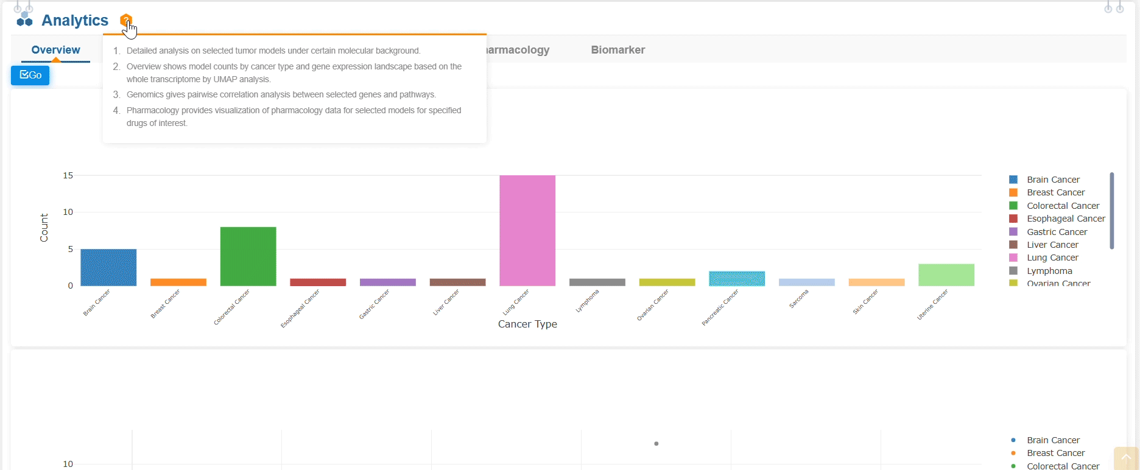Click the Analytics hexagon logo icon
This screenshot has height=470, width=1140.
coord(24,20)
